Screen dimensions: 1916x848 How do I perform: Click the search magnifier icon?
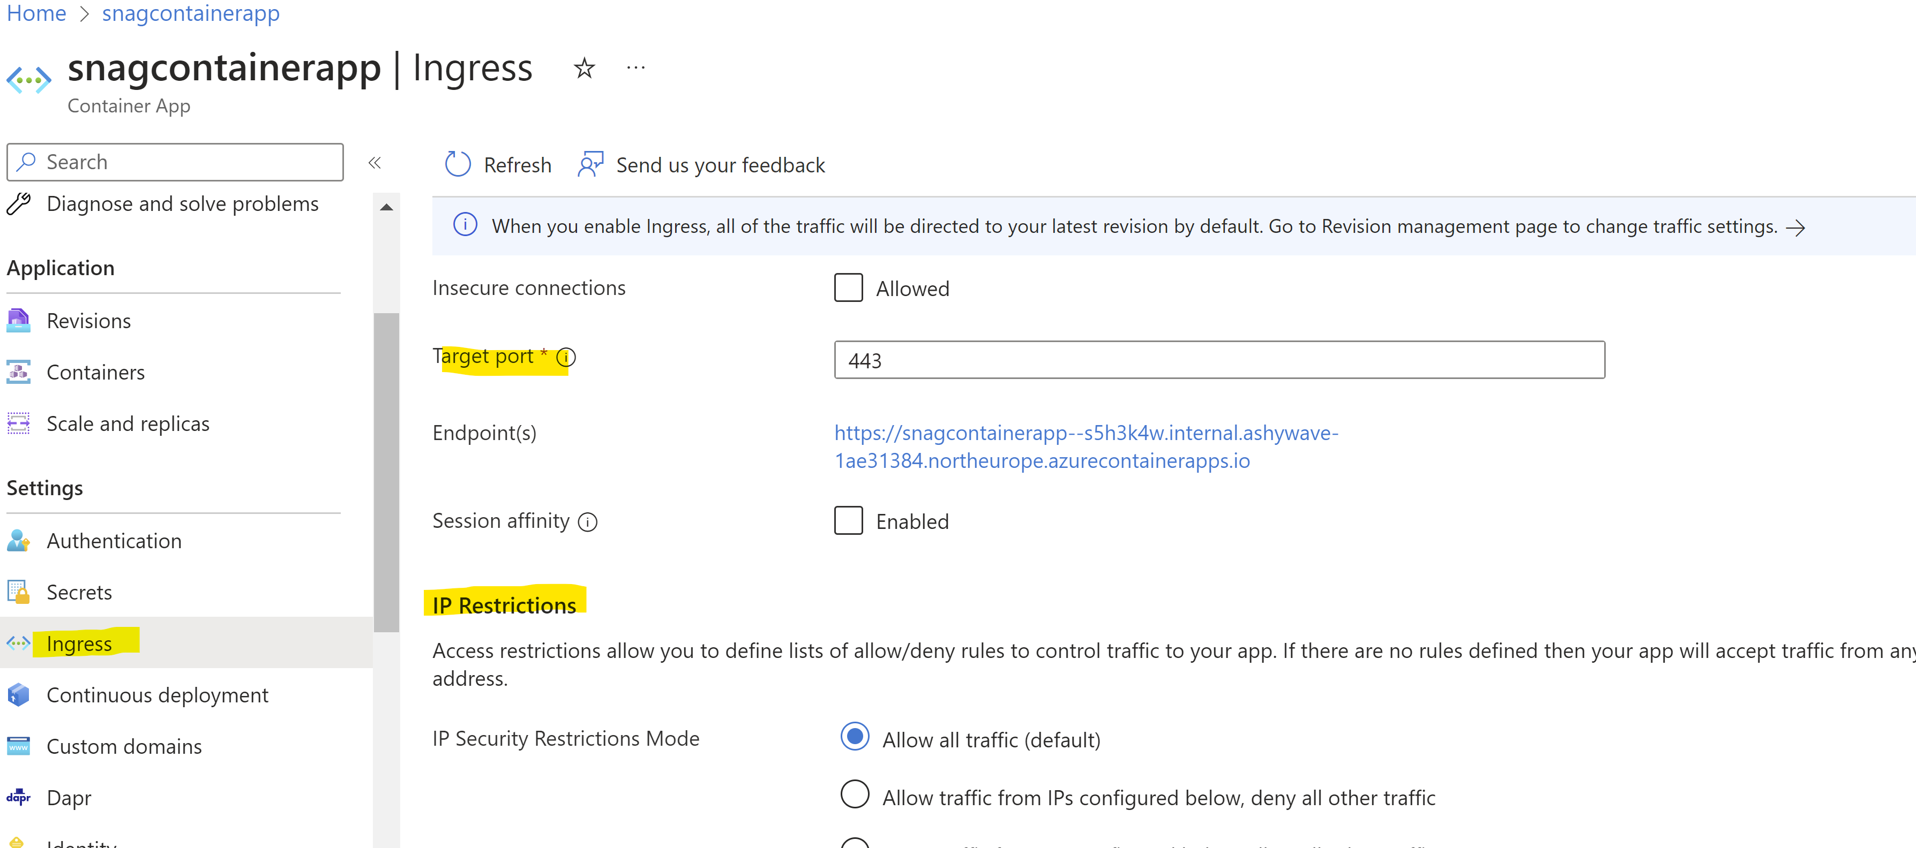pyautogui.click(x=26, y=161)
